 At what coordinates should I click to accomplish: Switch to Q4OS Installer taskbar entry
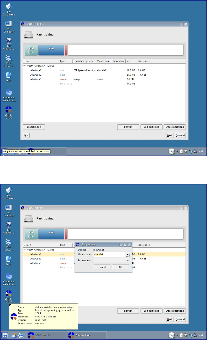pyautogui.click(x=47, y=335)
